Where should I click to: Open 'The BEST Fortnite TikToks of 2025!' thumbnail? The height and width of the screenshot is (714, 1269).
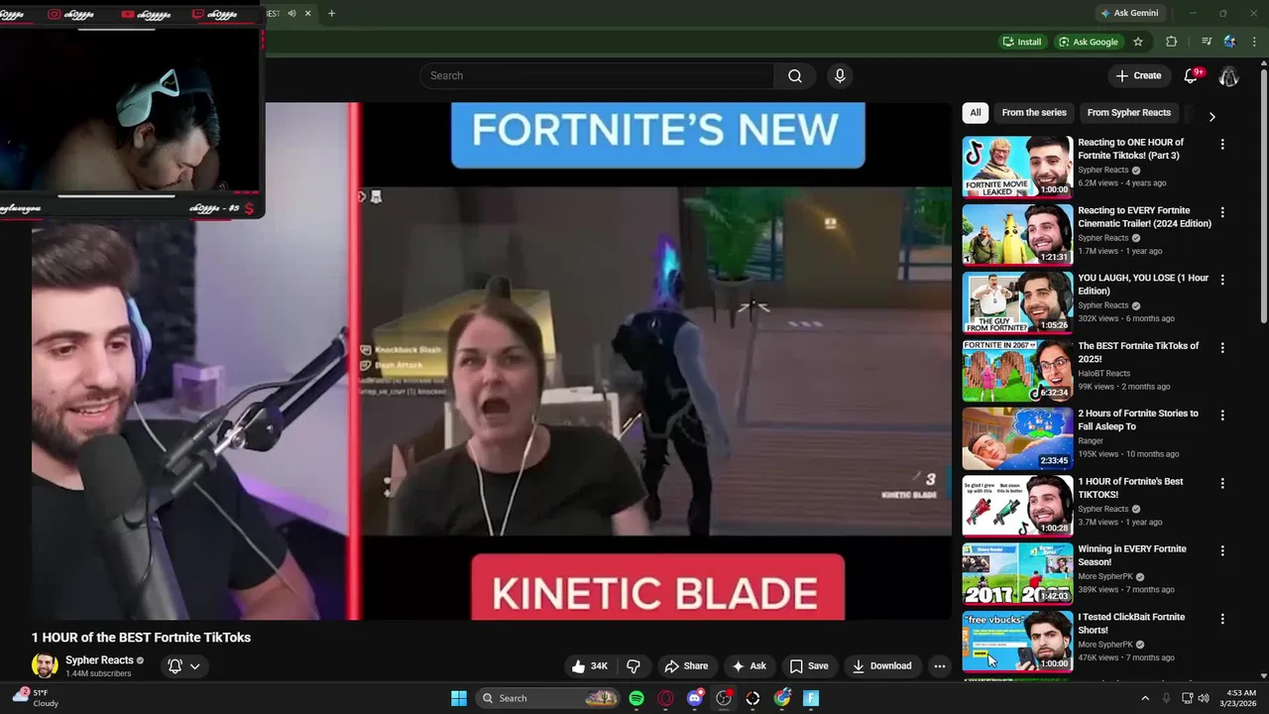(1017, 370)
